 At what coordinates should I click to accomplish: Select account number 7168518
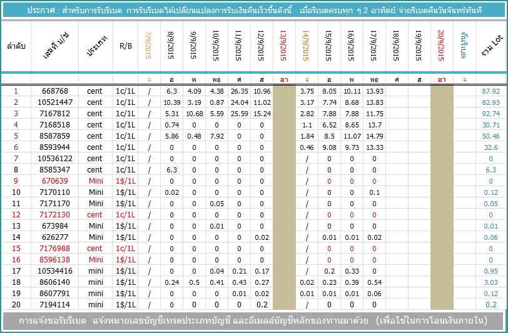pyautogui.click(x=55, y=125)
